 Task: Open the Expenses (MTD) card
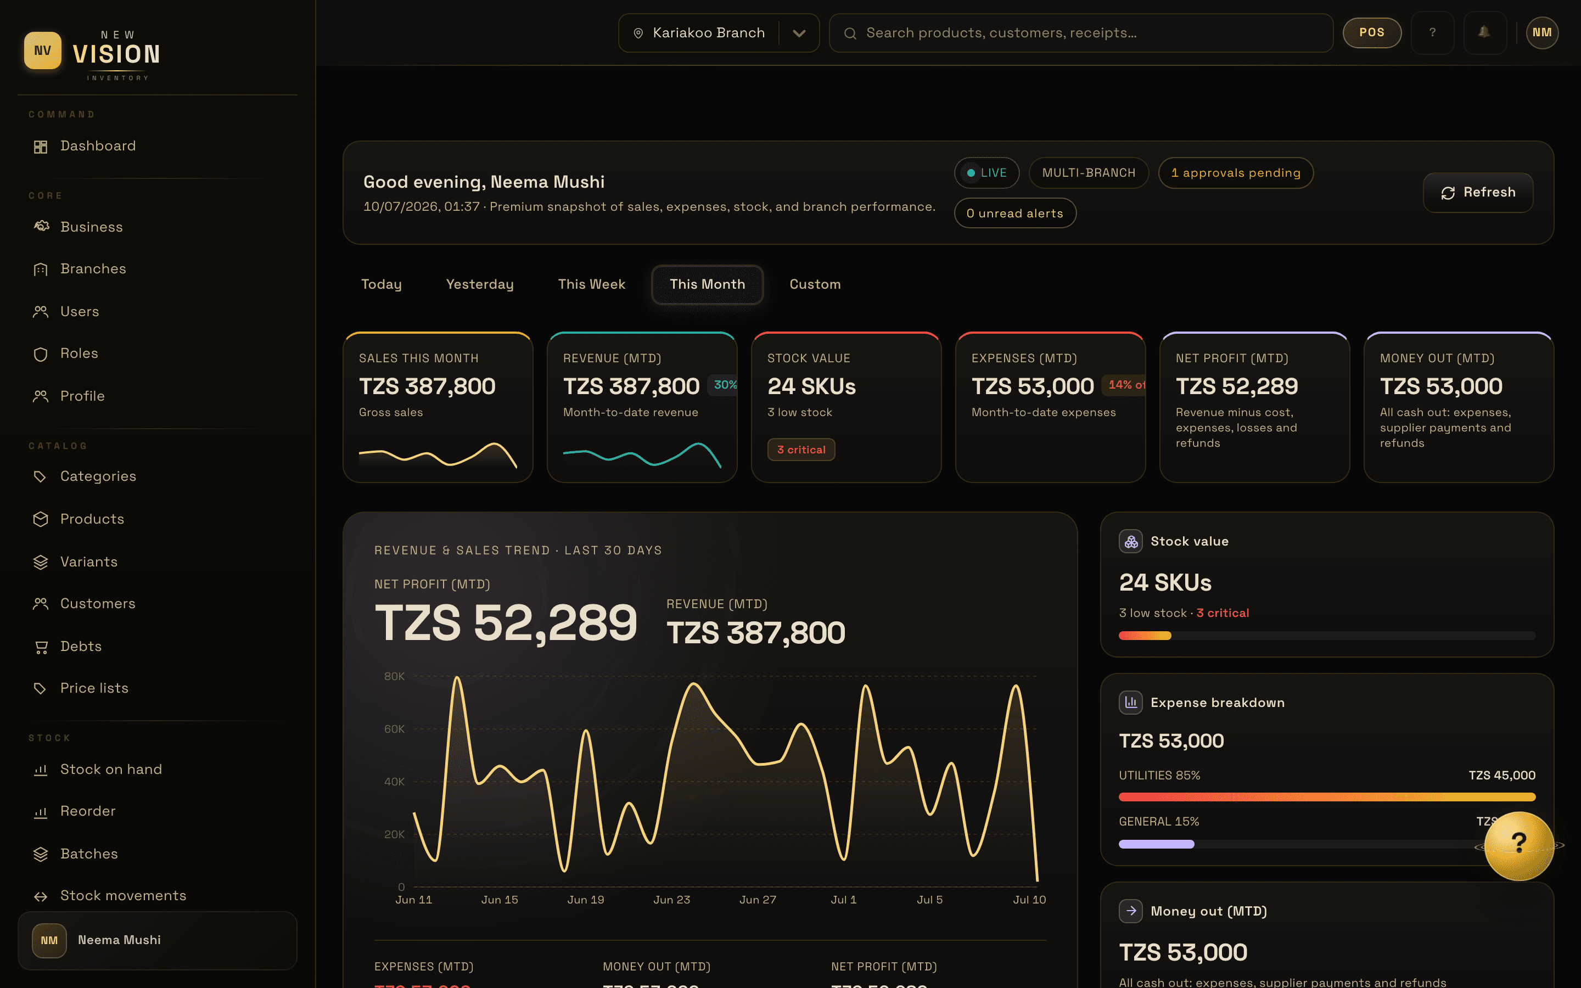point(1051,407)
